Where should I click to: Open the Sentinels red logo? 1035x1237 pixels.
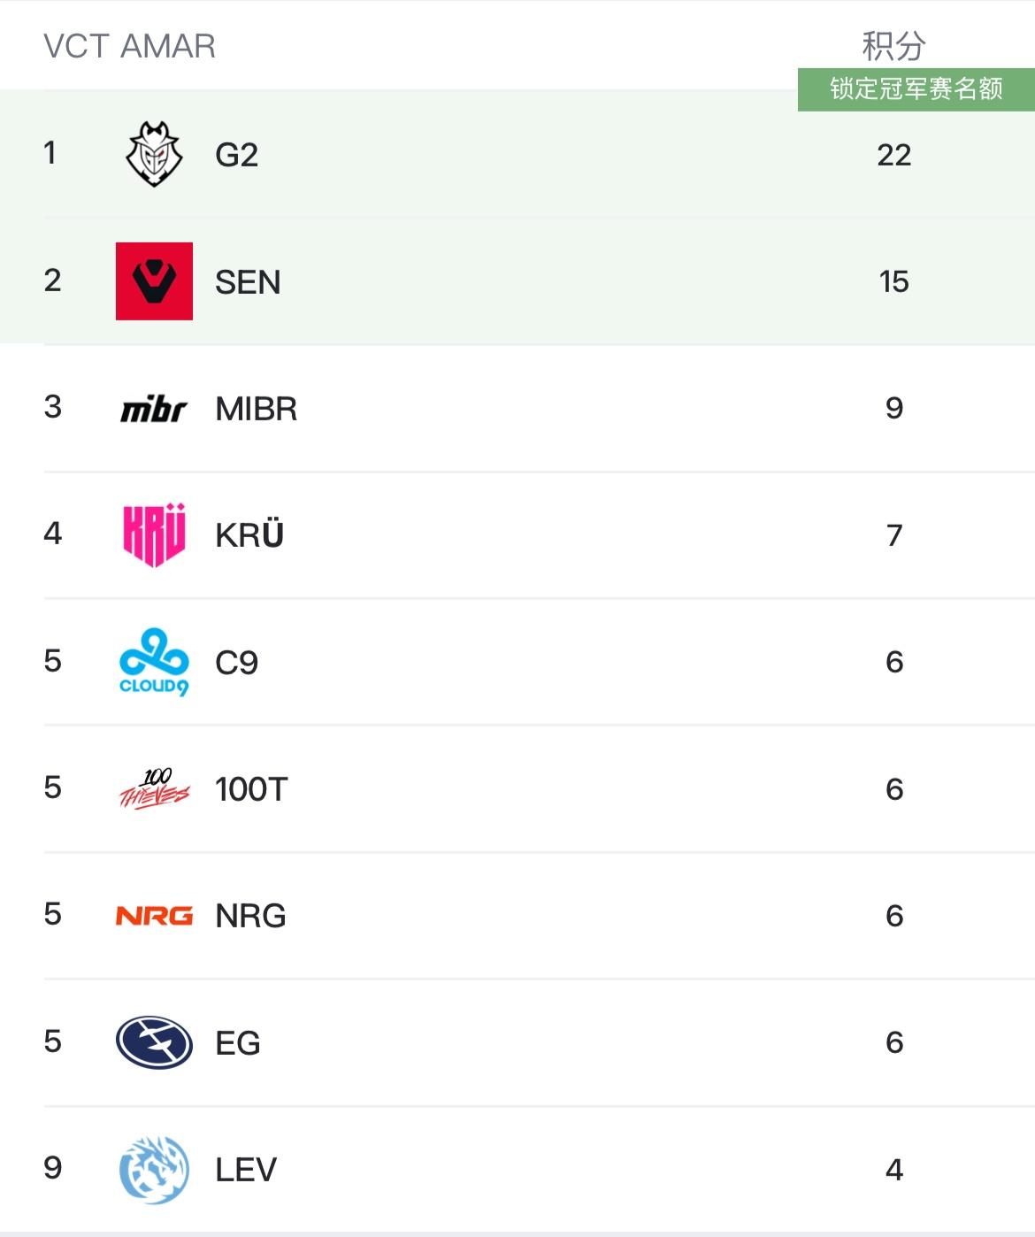click(x=154, y=280)
